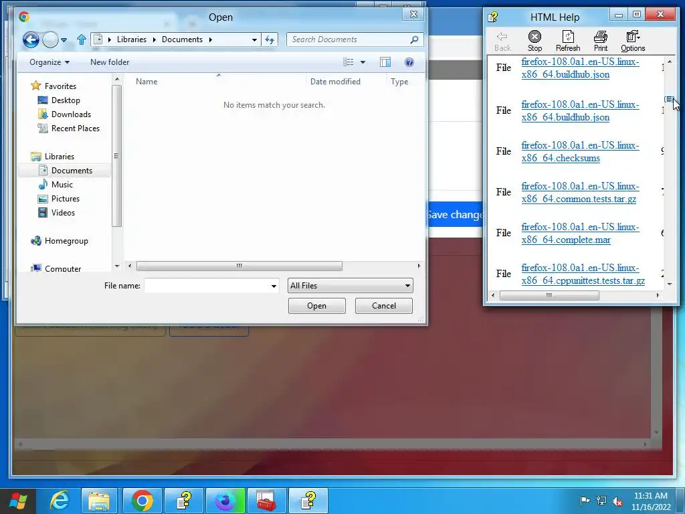Open the cppunittest.tests.tar.gz link
The width and height of the screenshot is (685, 514).
(x=583, y=274)
